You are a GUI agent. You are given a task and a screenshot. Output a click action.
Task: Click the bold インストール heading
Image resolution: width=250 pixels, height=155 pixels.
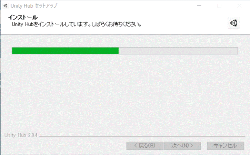[x=23, y=17]
